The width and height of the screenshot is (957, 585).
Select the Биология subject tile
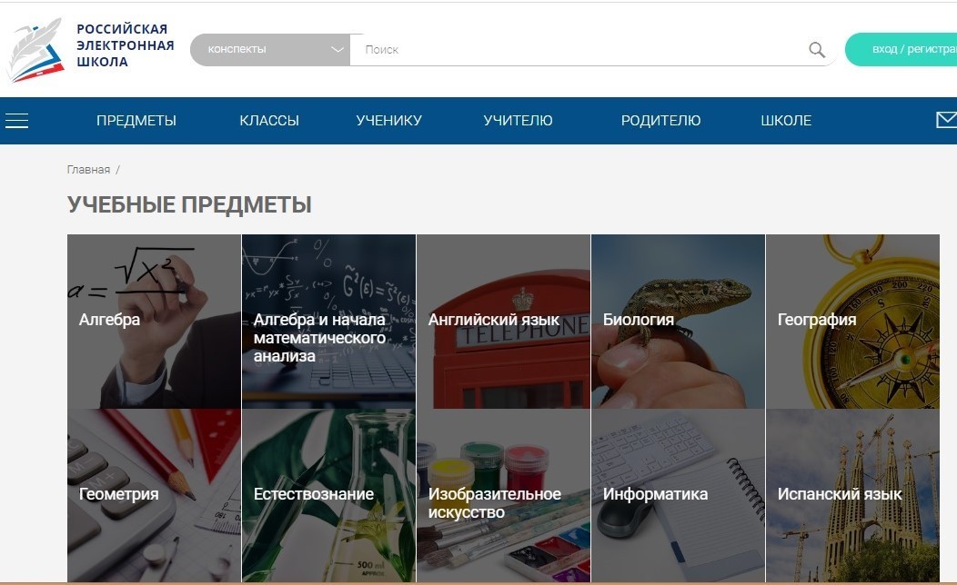[678, 322]
